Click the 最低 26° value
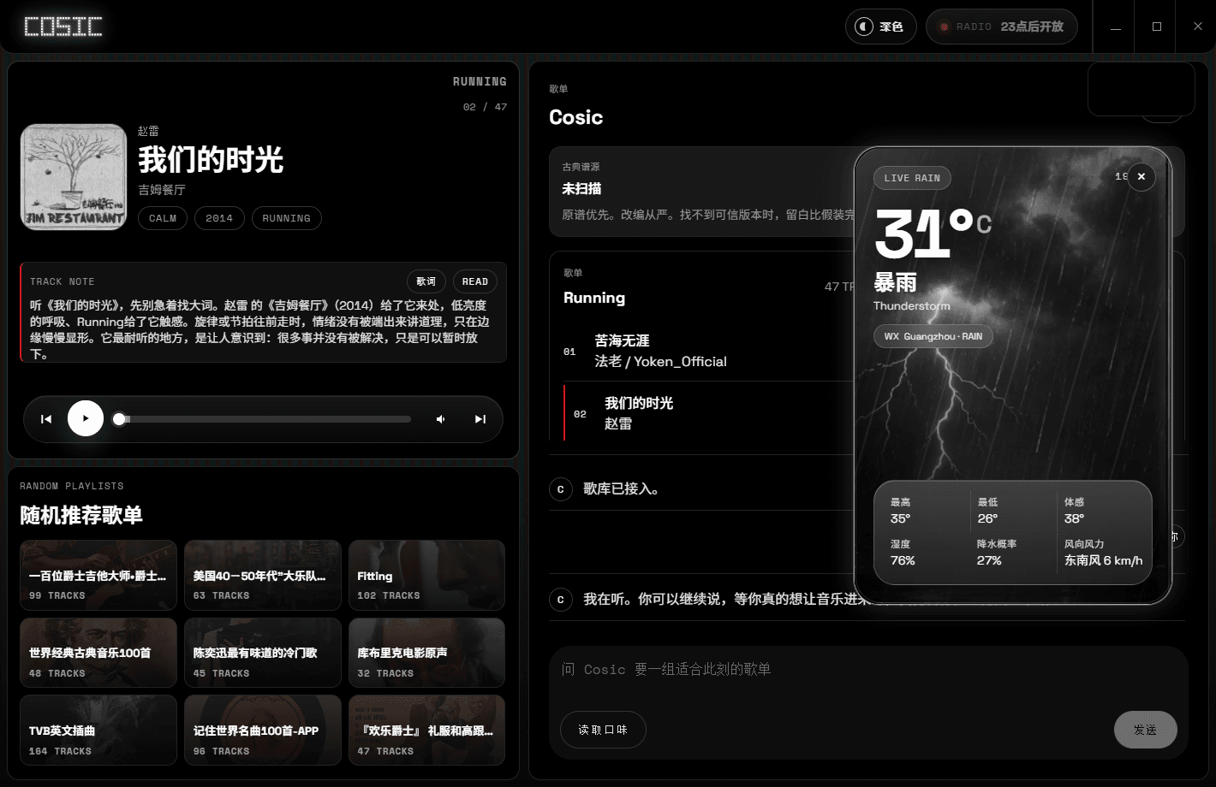Viewport: 1216px width, 787px height. tap(987, 518)
